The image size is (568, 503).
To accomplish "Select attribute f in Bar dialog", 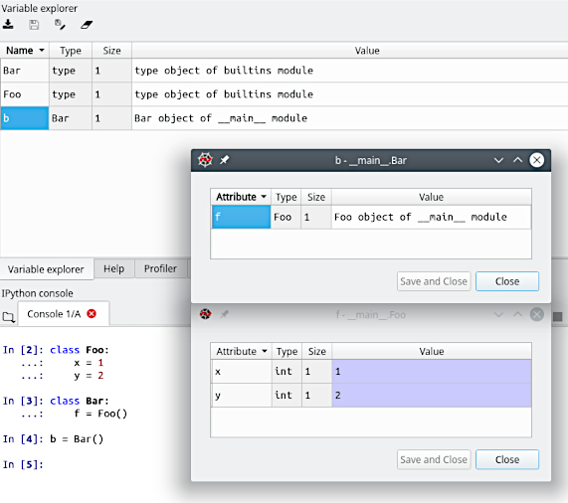I will [x=241, y=217].
